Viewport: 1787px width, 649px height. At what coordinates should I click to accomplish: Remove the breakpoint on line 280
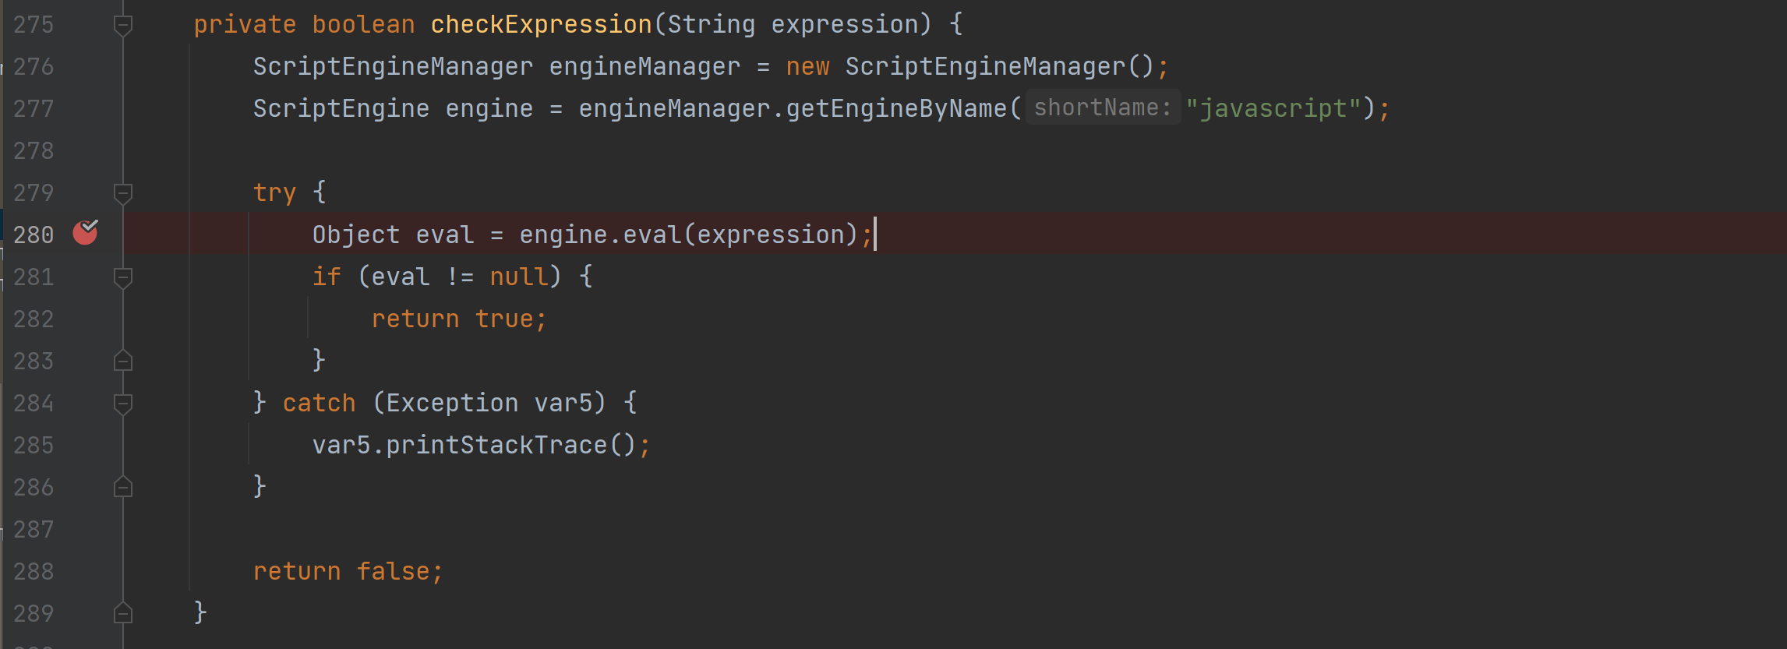click(x=85, y=233)
